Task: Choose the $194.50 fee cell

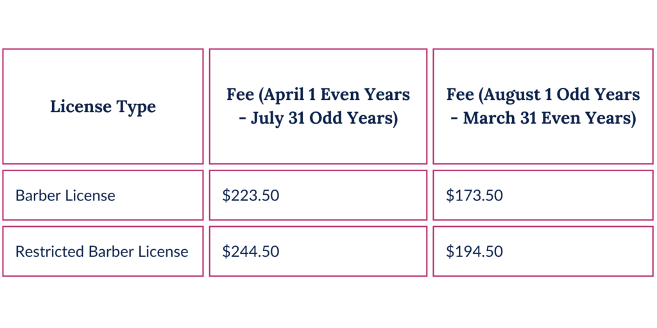Action: (x=475, y=251)
